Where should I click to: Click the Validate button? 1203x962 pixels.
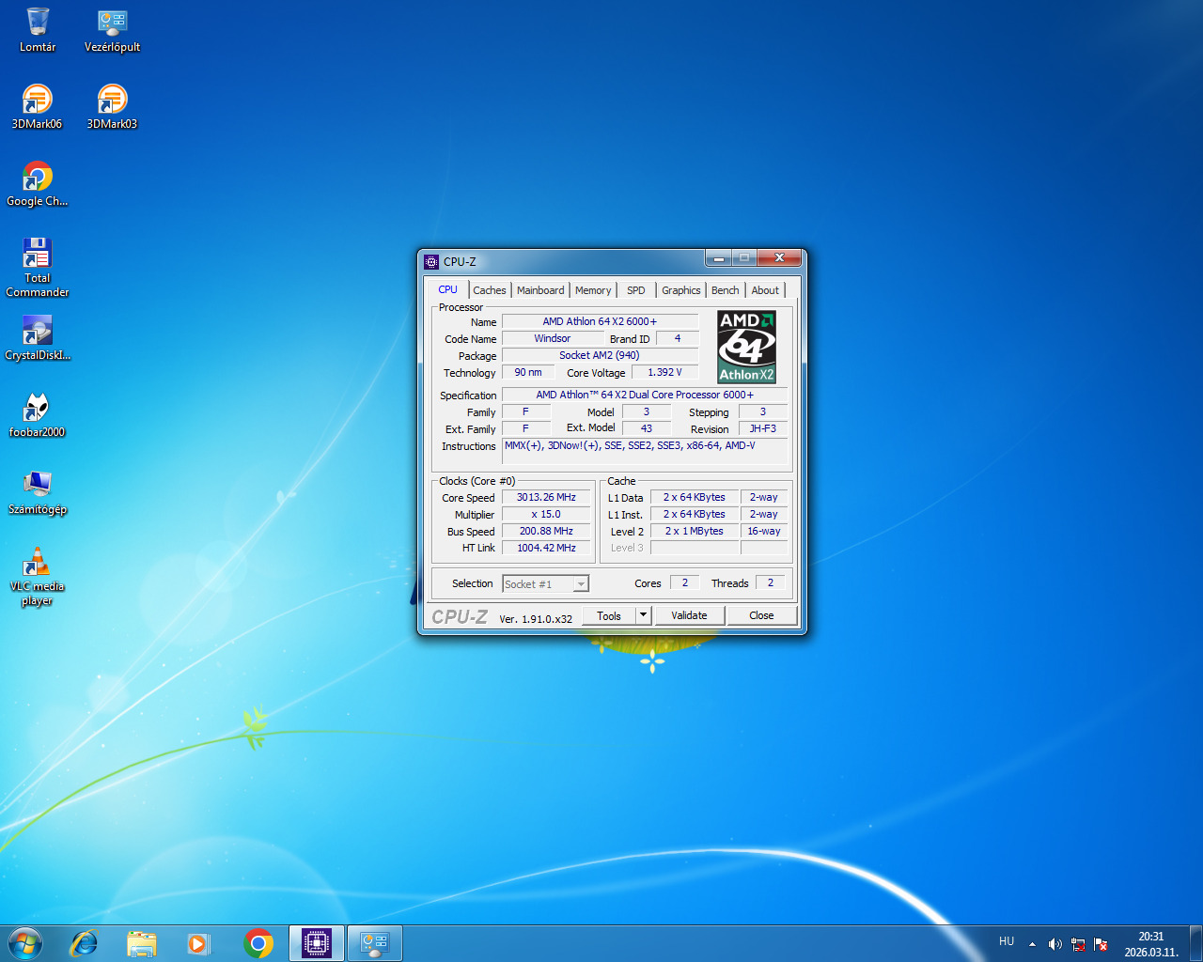click(689, 615)
